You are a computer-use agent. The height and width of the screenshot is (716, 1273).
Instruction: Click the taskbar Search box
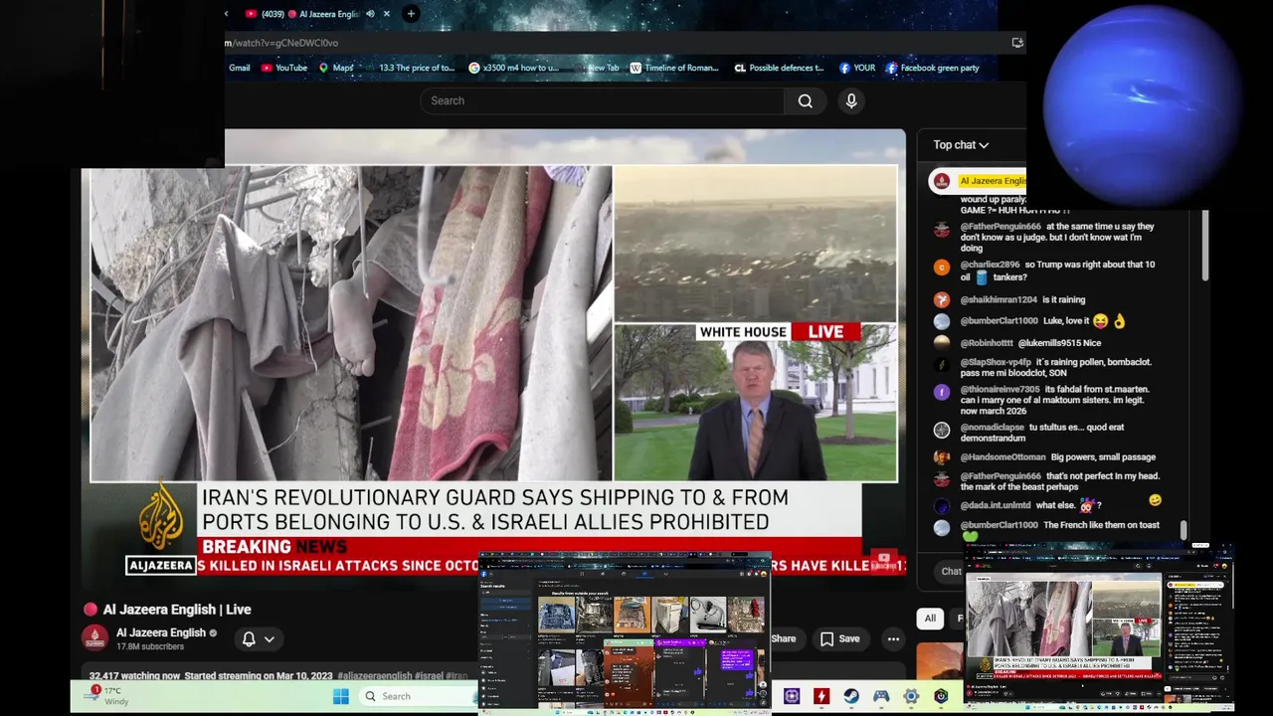click(418, 696)
